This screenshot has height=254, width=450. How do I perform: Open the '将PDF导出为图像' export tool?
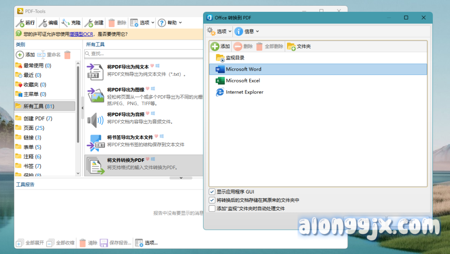tap(97, 94)
